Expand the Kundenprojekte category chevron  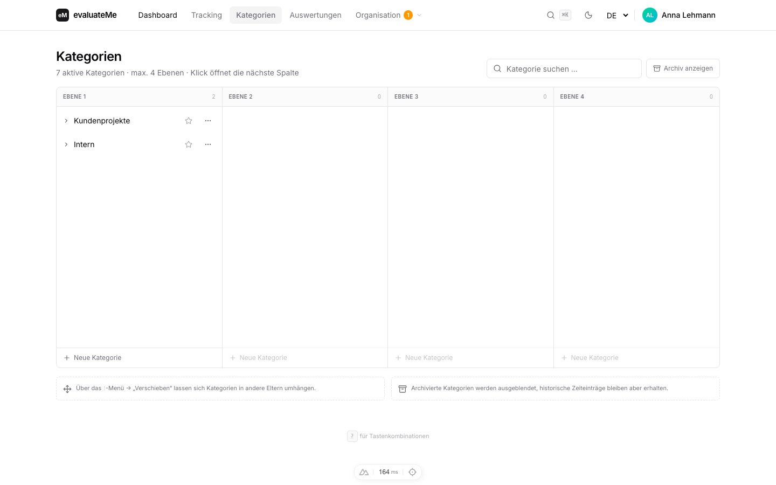coord(66,121)
